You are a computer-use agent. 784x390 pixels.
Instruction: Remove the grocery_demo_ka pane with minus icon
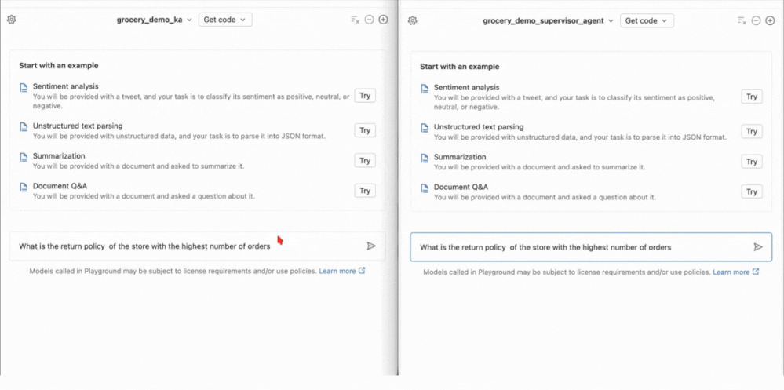tap(369, 20)
